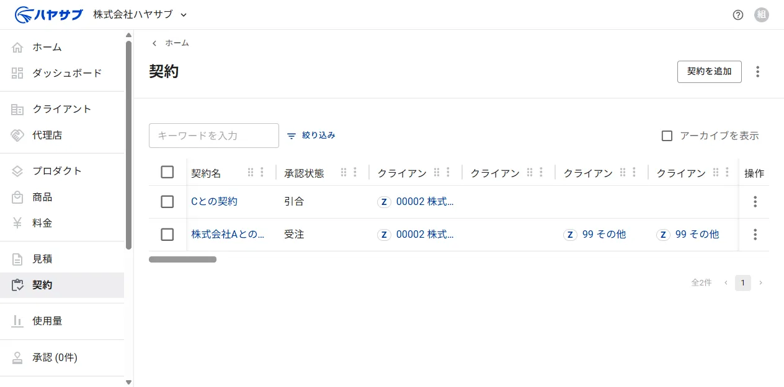Focus the キーワードを入力 search field
784x387 pixels.
(214, 136)
